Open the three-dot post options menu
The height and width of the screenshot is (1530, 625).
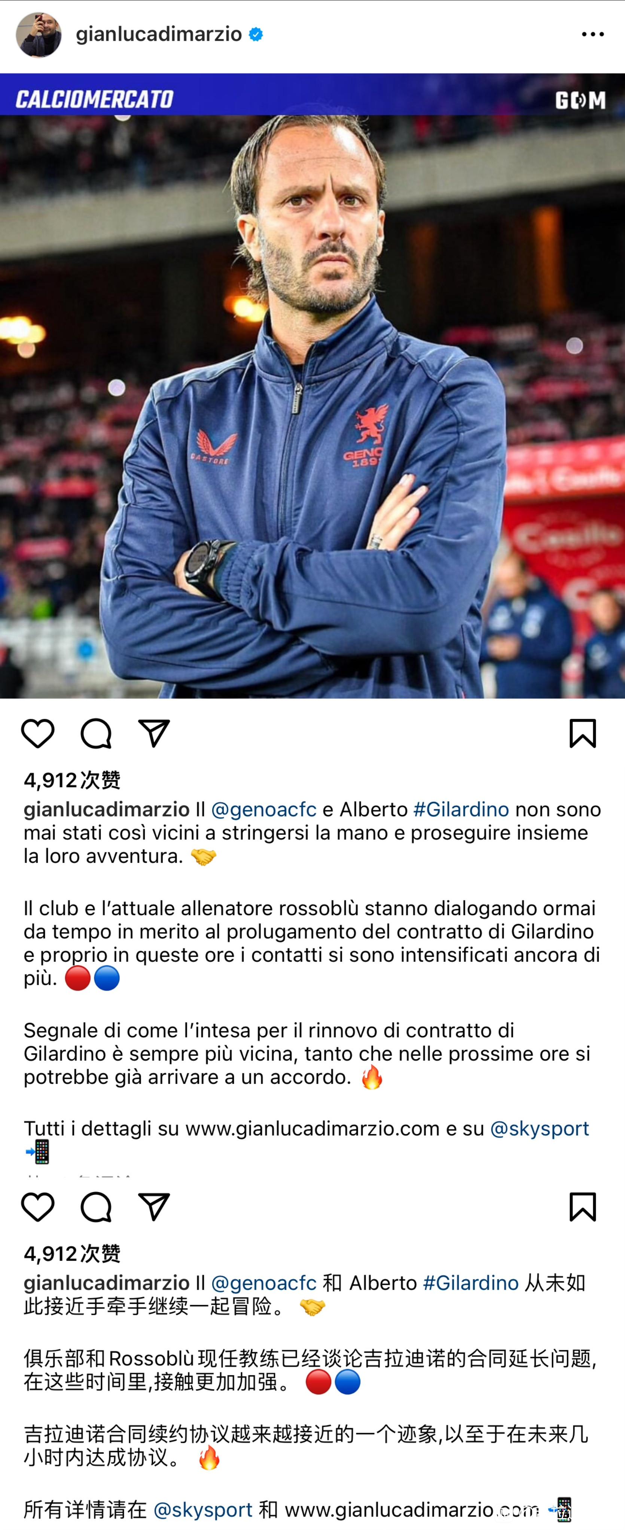[592, 34]
